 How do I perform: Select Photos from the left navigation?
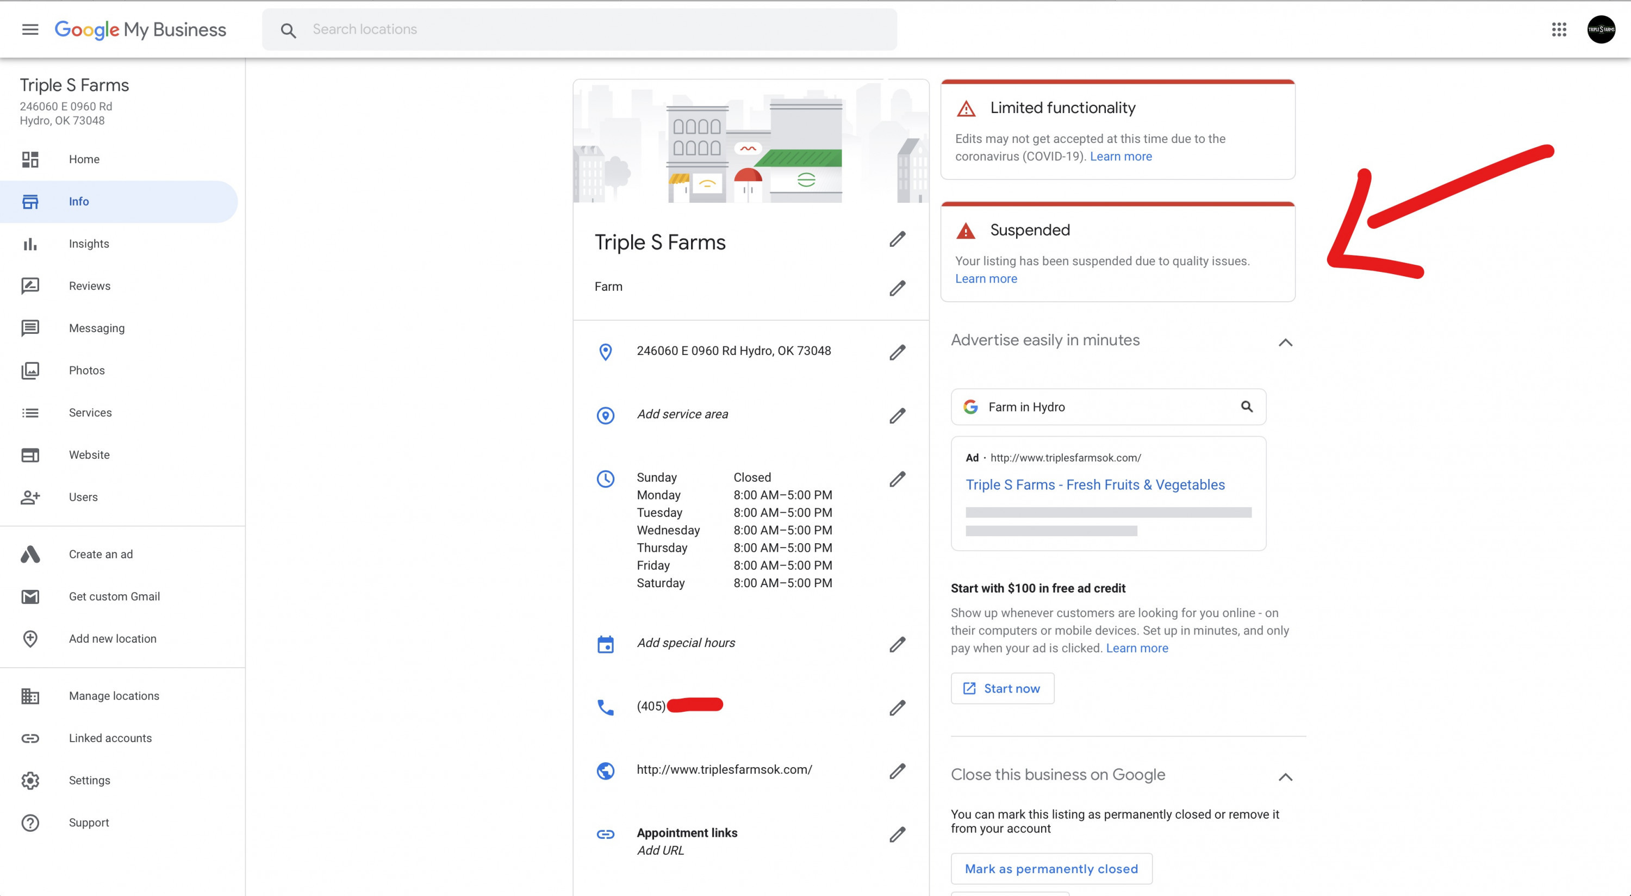coord(87,370)
